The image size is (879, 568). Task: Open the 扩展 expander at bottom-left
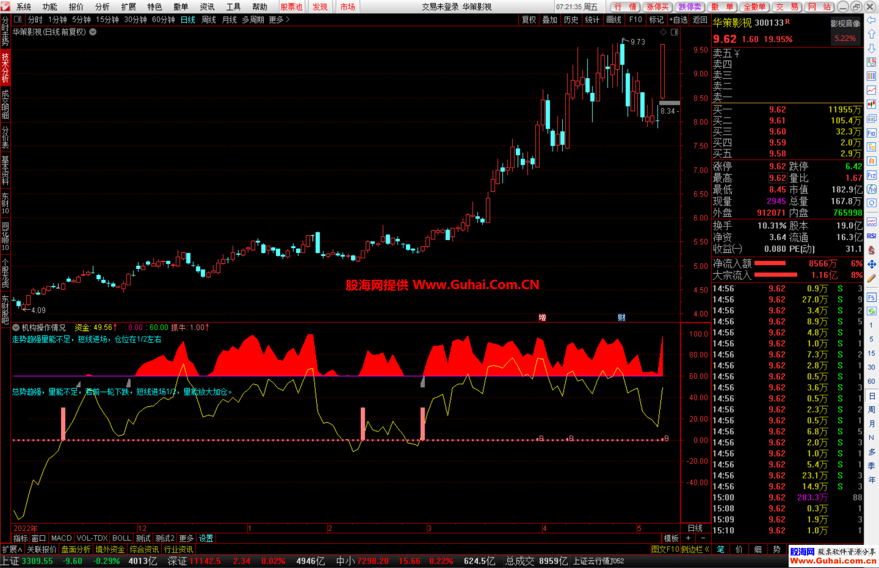[x=12, y=549]
